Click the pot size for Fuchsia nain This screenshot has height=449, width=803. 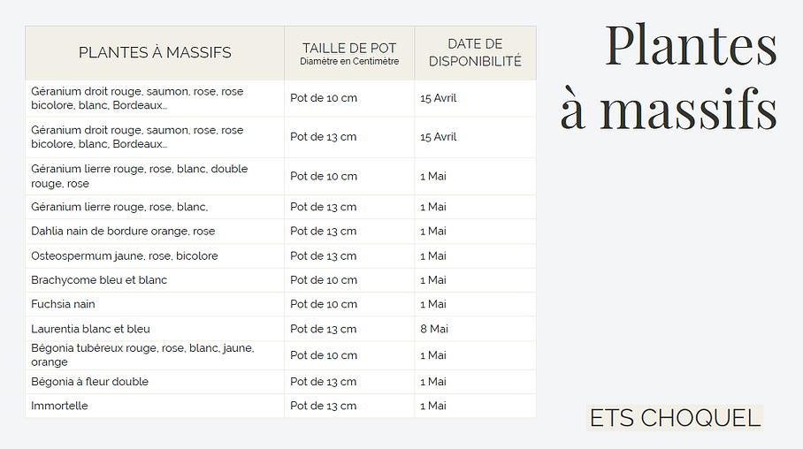(x=324, y=304)
